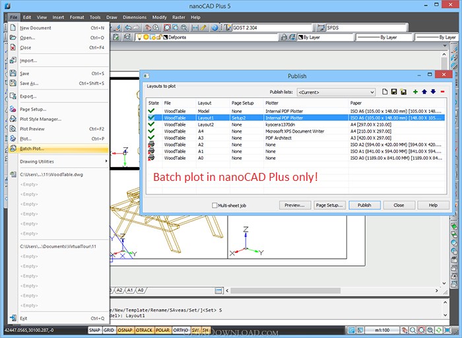Click the Preview... button
The width and height of the screenshot is (462, 338).
point(295,205)
